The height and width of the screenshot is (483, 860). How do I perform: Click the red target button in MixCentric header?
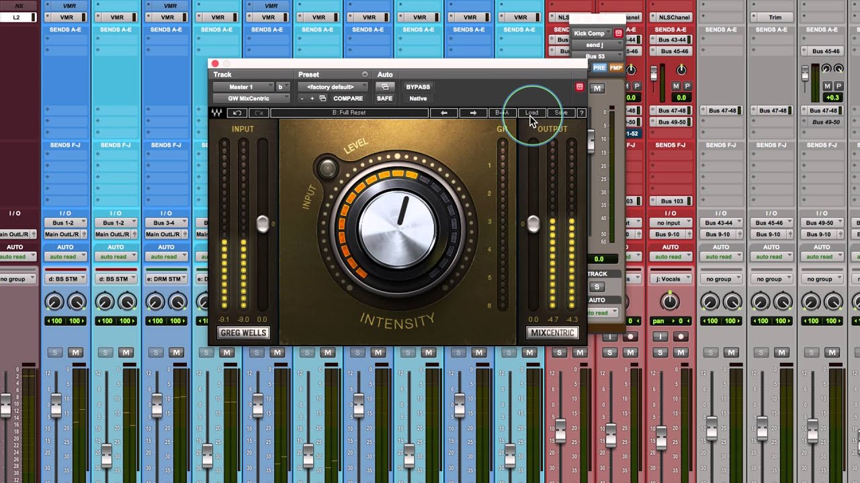(579, 87)
